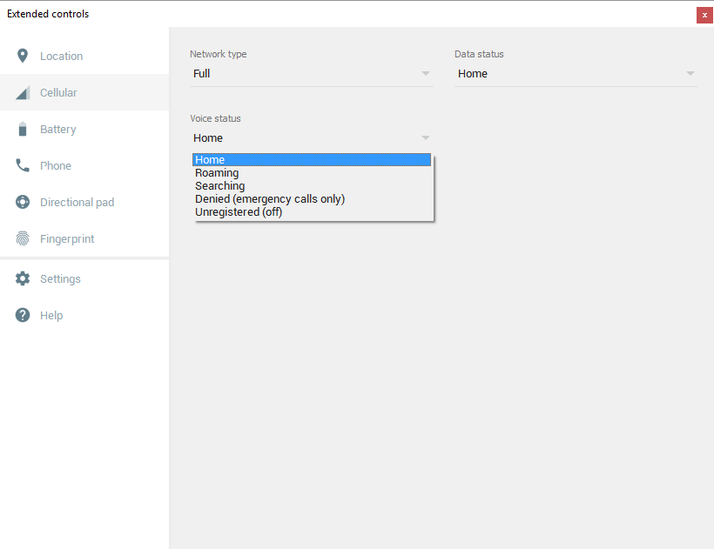Click the Directional pad icon
This screenshot has width=714, height=549.
pyautogui.click(x=23, y=202)
